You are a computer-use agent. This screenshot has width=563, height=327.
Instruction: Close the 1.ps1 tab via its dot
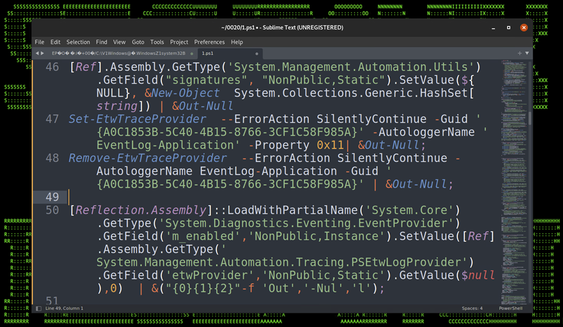pos(257,54)
